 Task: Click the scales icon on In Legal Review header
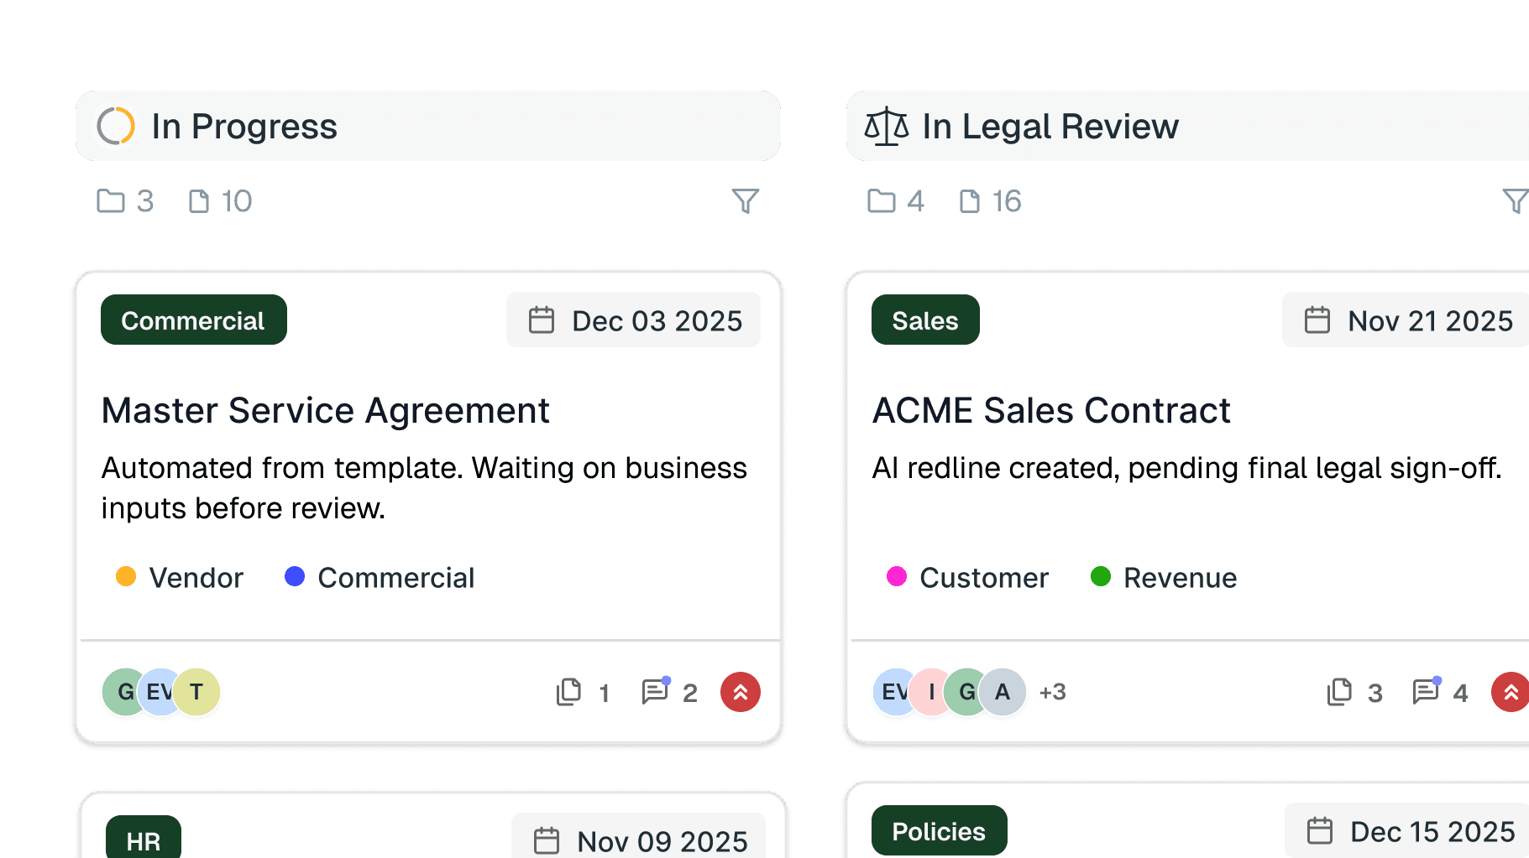pos(888,125)
